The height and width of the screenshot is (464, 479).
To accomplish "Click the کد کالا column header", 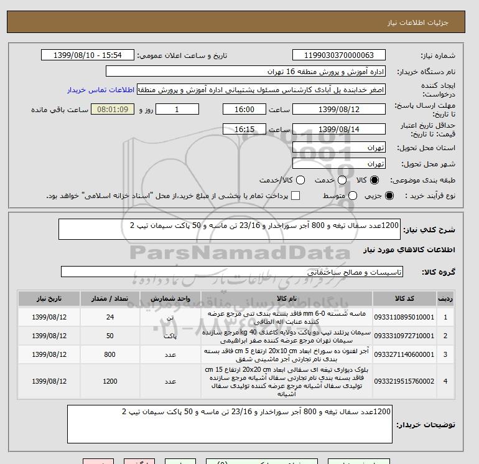I will pyautogui.click(x=404, y=298).
